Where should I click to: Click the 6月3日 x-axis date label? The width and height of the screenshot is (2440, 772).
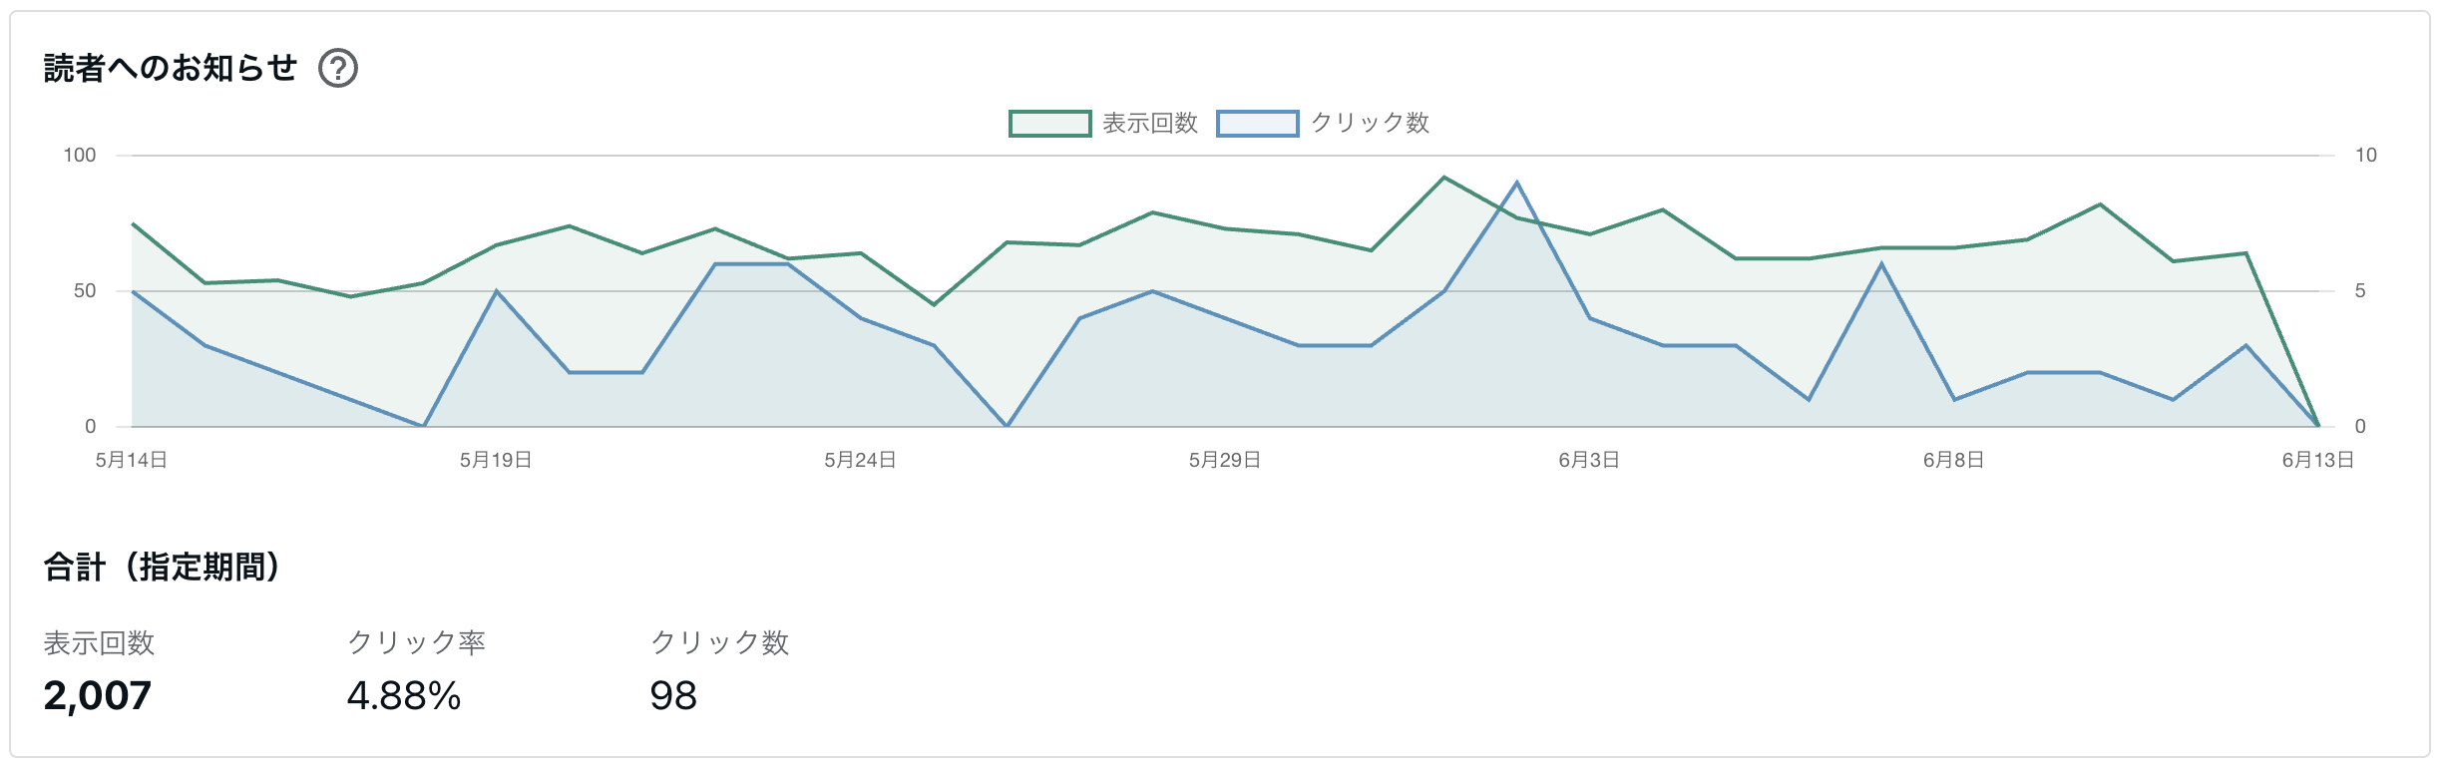pos(1589,460)
